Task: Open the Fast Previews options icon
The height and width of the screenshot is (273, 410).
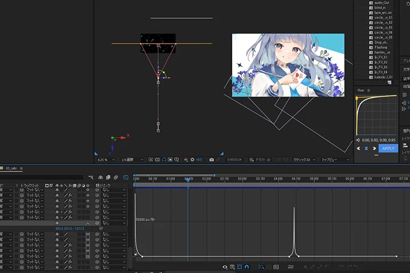Action: pyautogui.click(x=151, y=160)
